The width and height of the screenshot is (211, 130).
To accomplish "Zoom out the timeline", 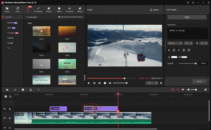I will 188,90.
